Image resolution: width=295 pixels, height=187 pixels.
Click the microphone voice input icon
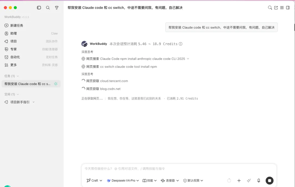pyautogui.click(x=259, y=181)
